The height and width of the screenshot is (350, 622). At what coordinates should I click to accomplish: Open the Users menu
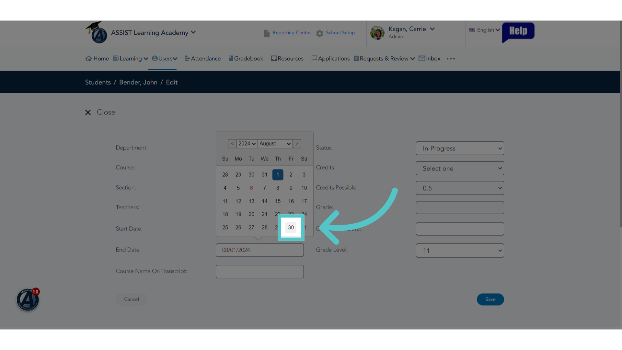click(165, 59)
